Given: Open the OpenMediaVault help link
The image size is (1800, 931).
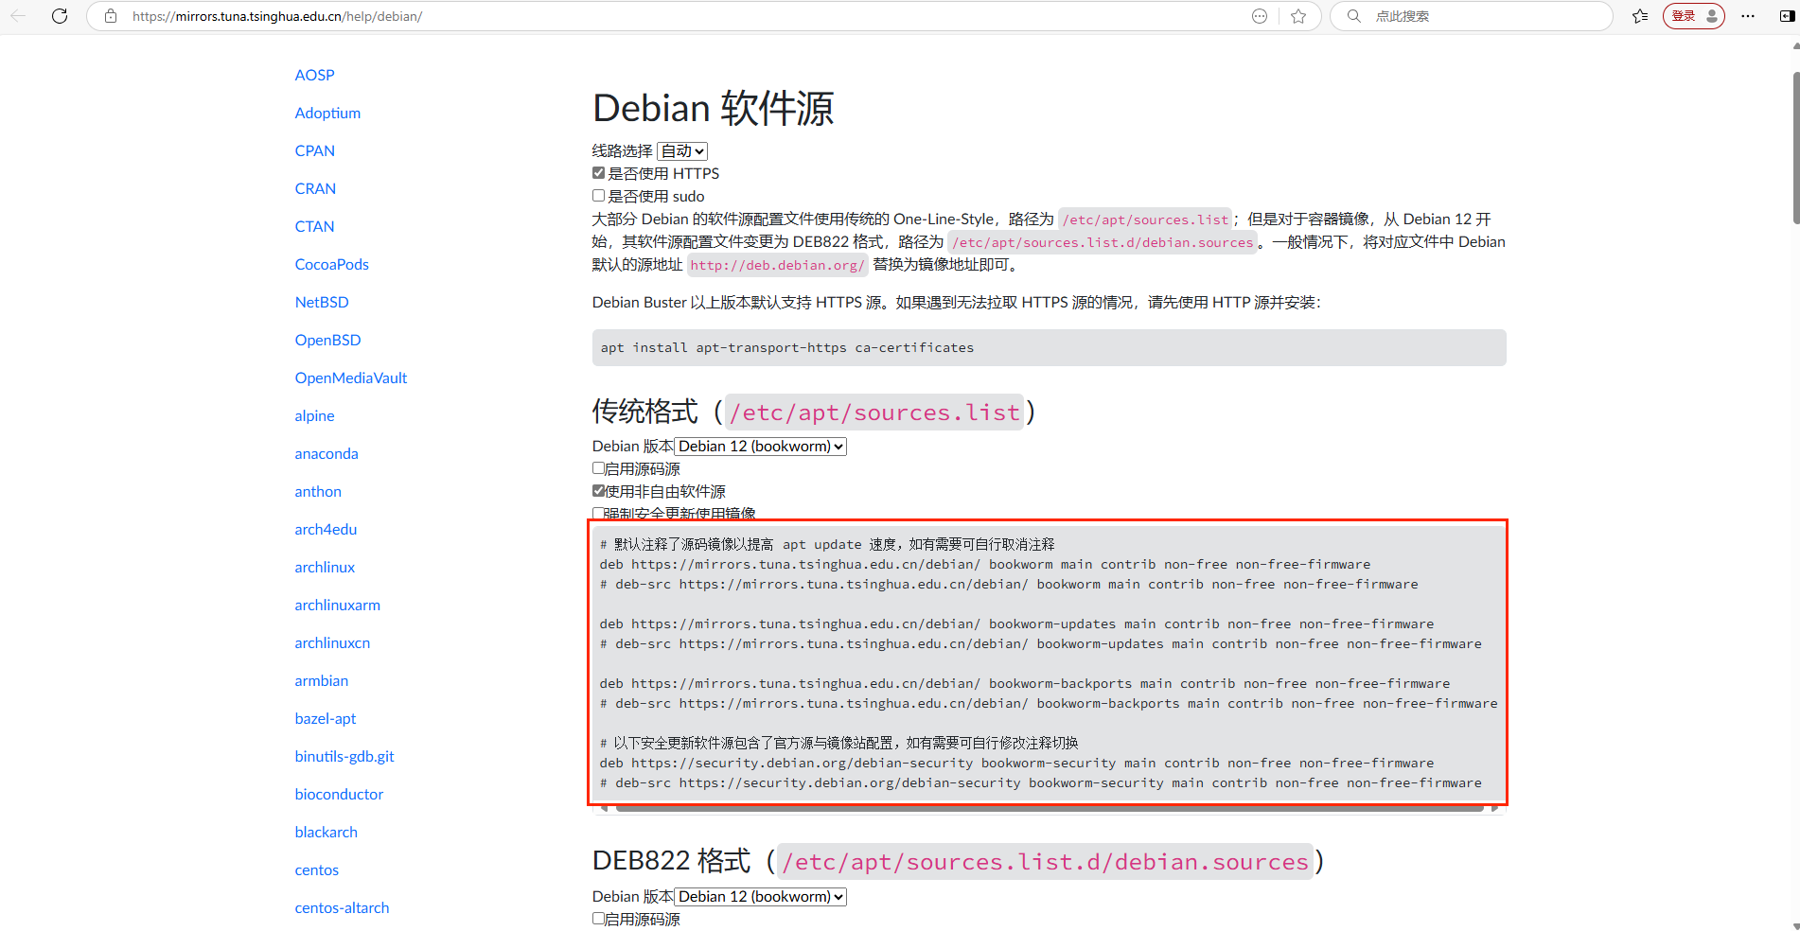Looking at the screenshot, I should point(351,378).
